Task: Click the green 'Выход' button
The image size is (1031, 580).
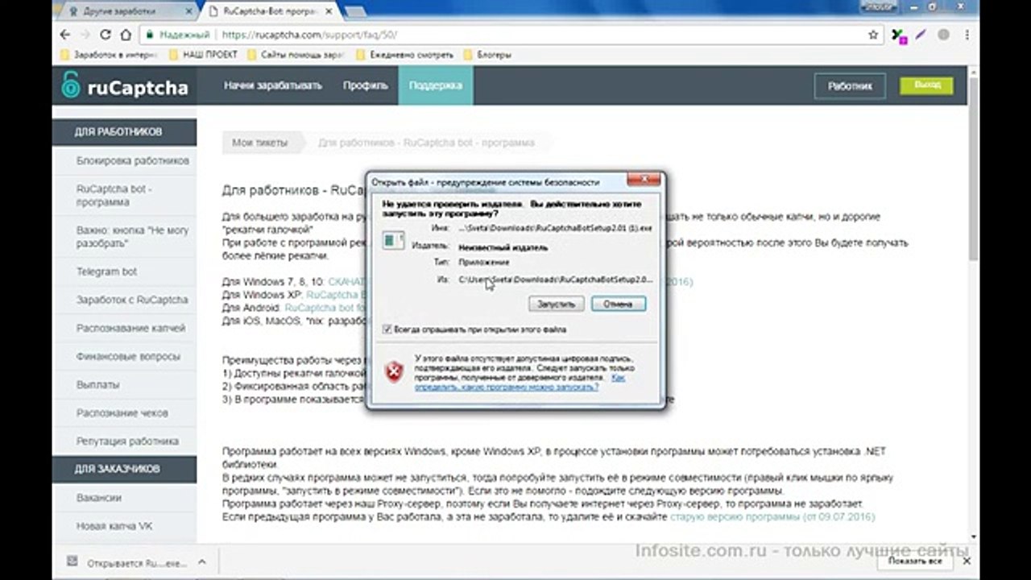Action: (927, 85)
